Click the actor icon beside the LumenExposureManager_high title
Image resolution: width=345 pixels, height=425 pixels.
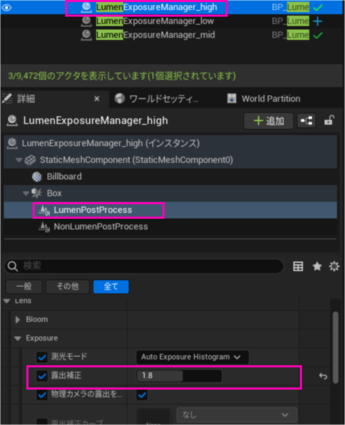[x=12, y=121]
